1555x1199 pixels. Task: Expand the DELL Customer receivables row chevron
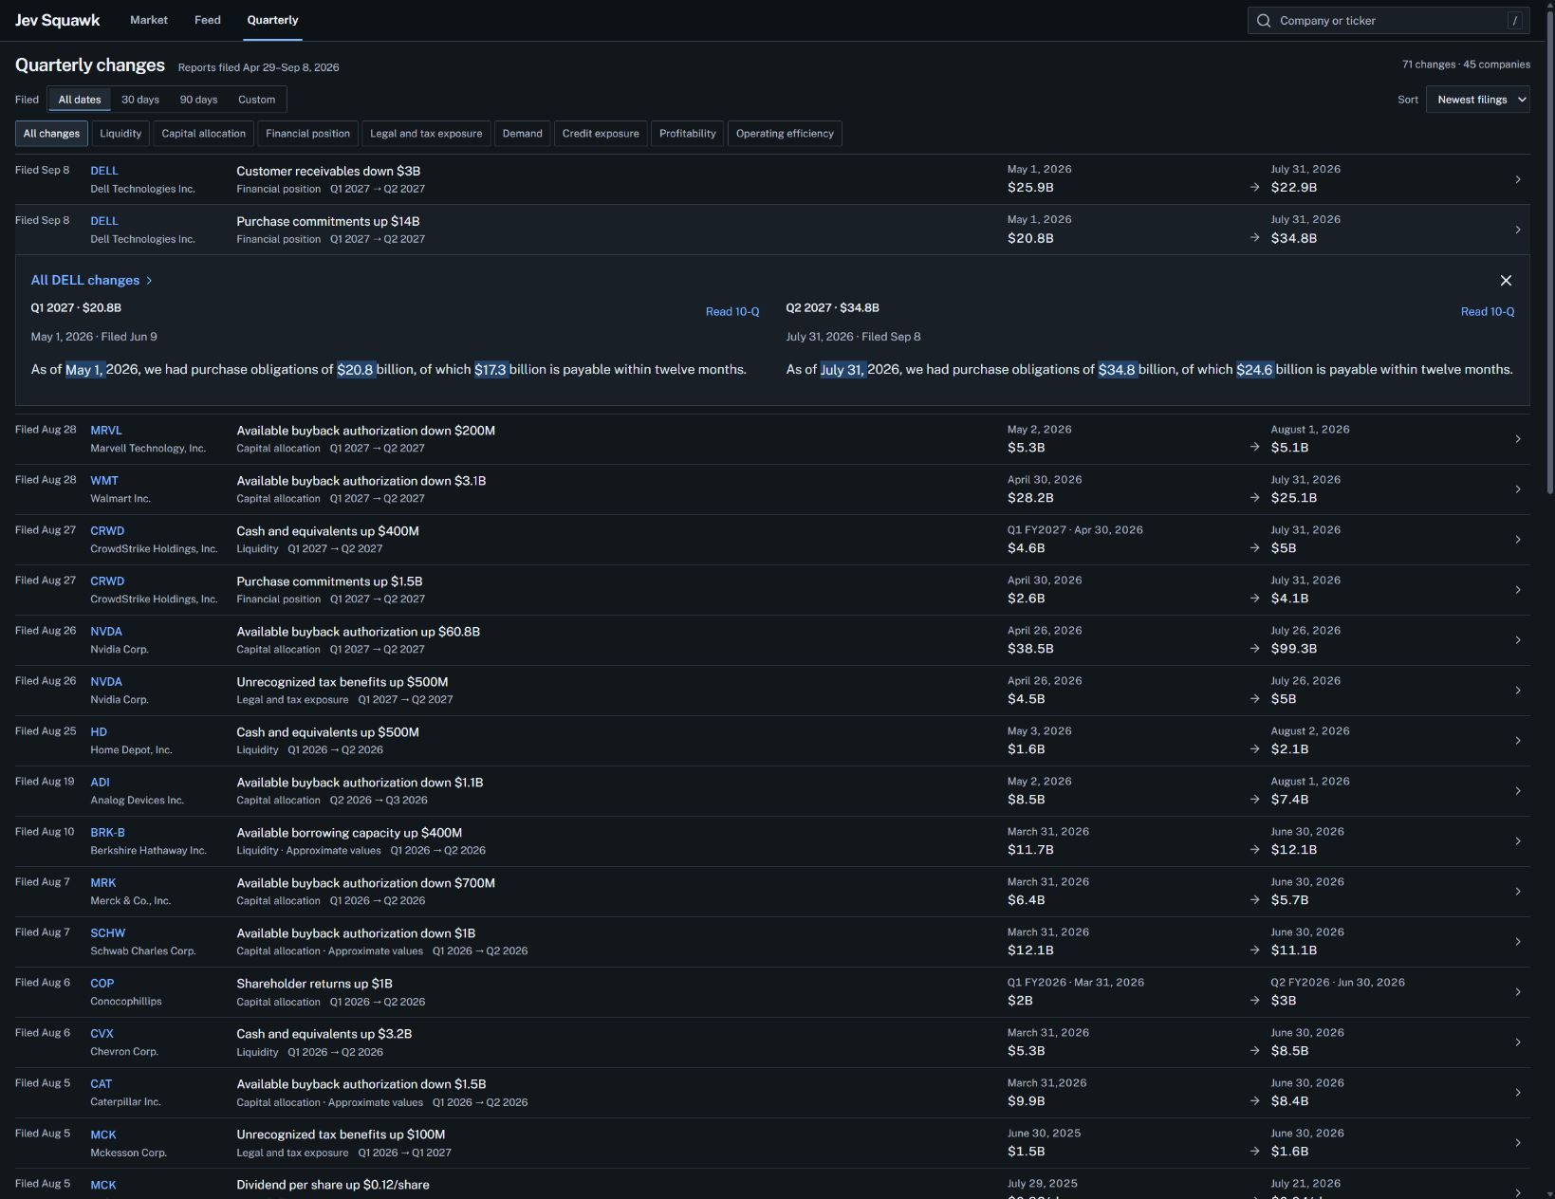coord(1518,179)
